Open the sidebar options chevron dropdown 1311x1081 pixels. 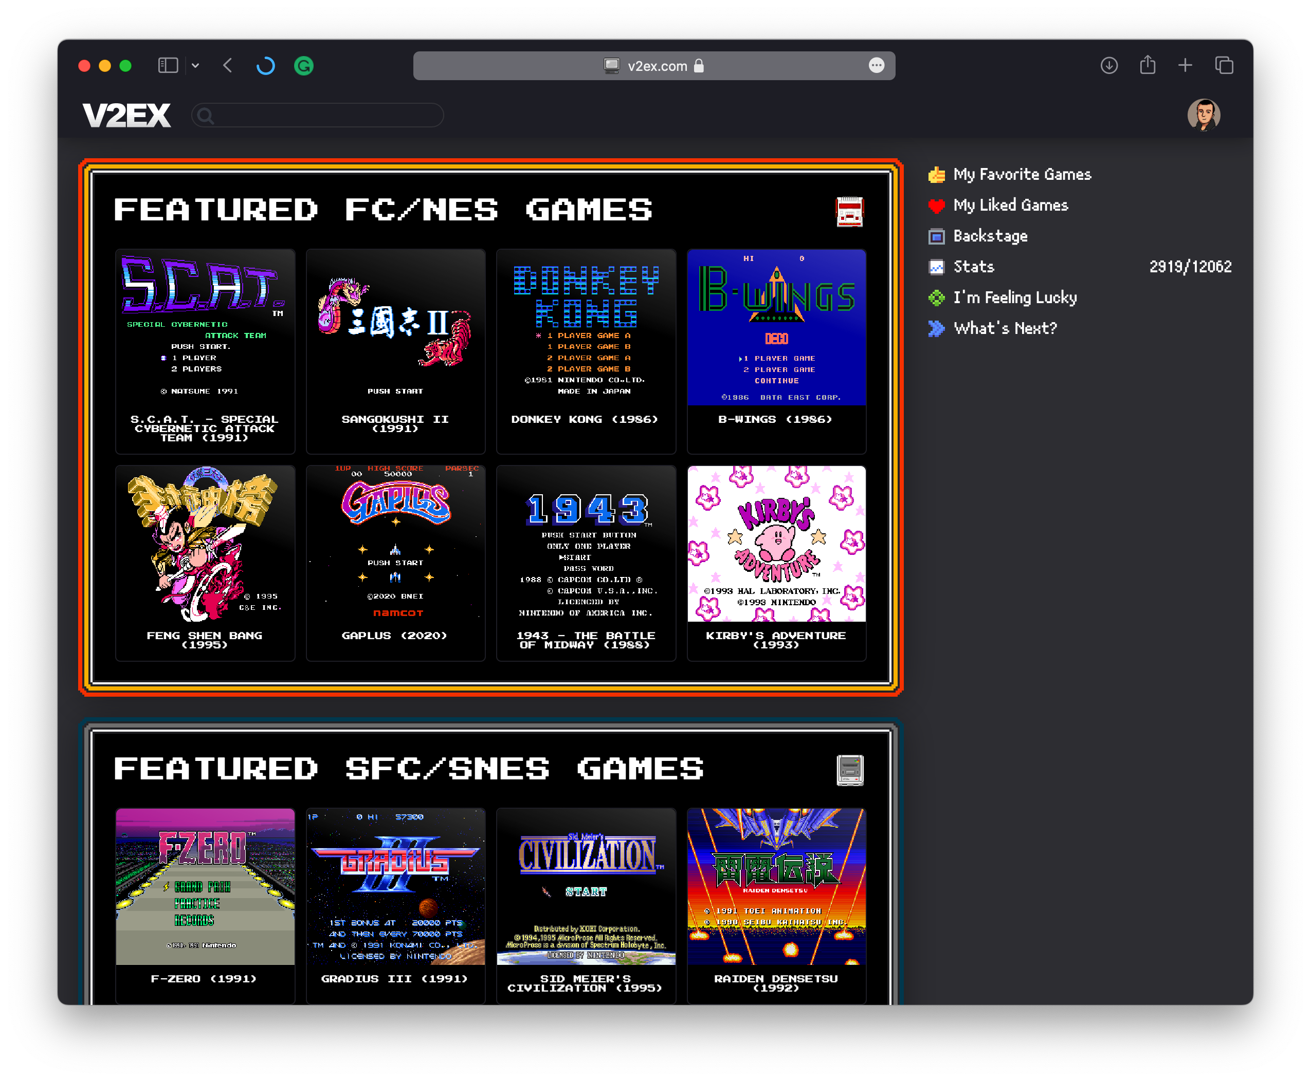click(196, 65)
